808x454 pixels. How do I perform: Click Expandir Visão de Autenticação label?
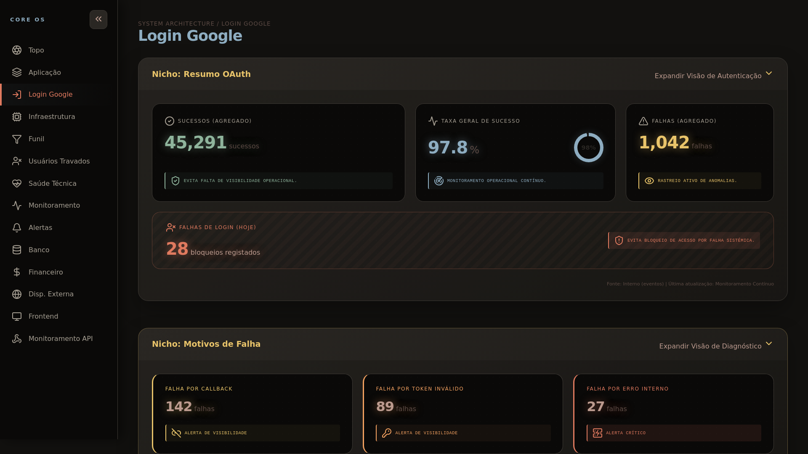click(x=708, y=76)
